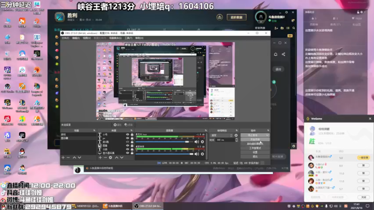Toggle visibility of the 图像 source
The image size is (374, 210).
127,146
